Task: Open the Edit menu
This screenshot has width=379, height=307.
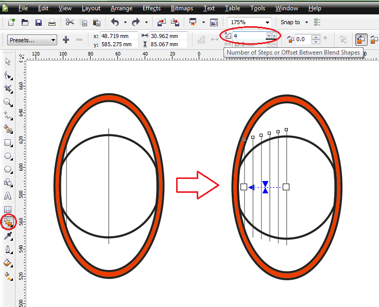Action: click(x=43, y=8)
